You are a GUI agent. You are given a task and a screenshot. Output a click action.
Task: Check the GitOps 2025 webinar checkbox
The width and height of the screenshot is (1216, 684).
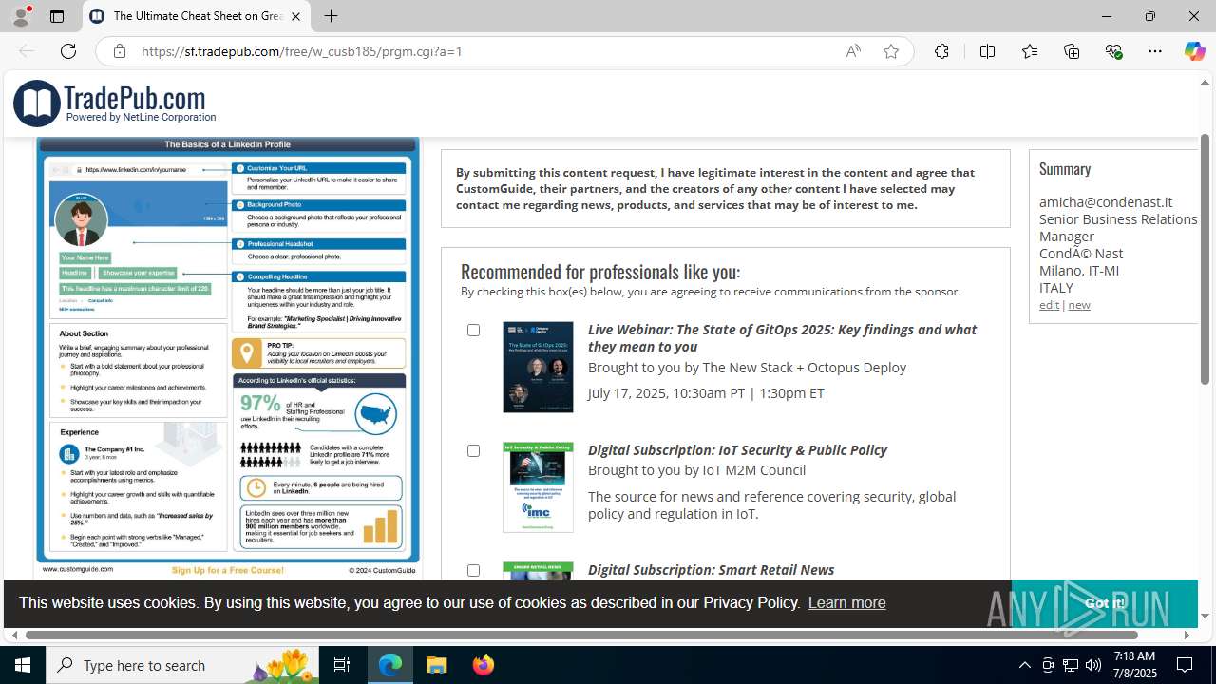473,330
